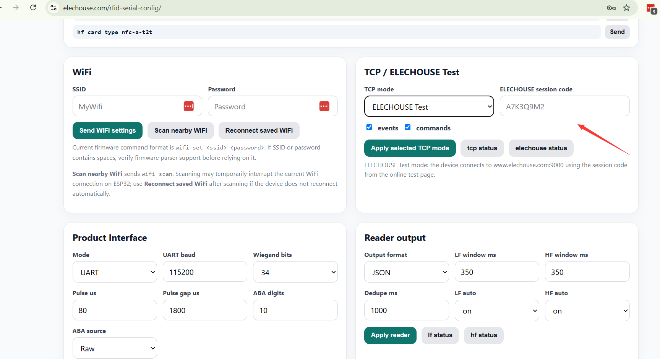Screen dimensions: 660x359
Task: Click the lf status button
Action: click(x=440, y=335)
